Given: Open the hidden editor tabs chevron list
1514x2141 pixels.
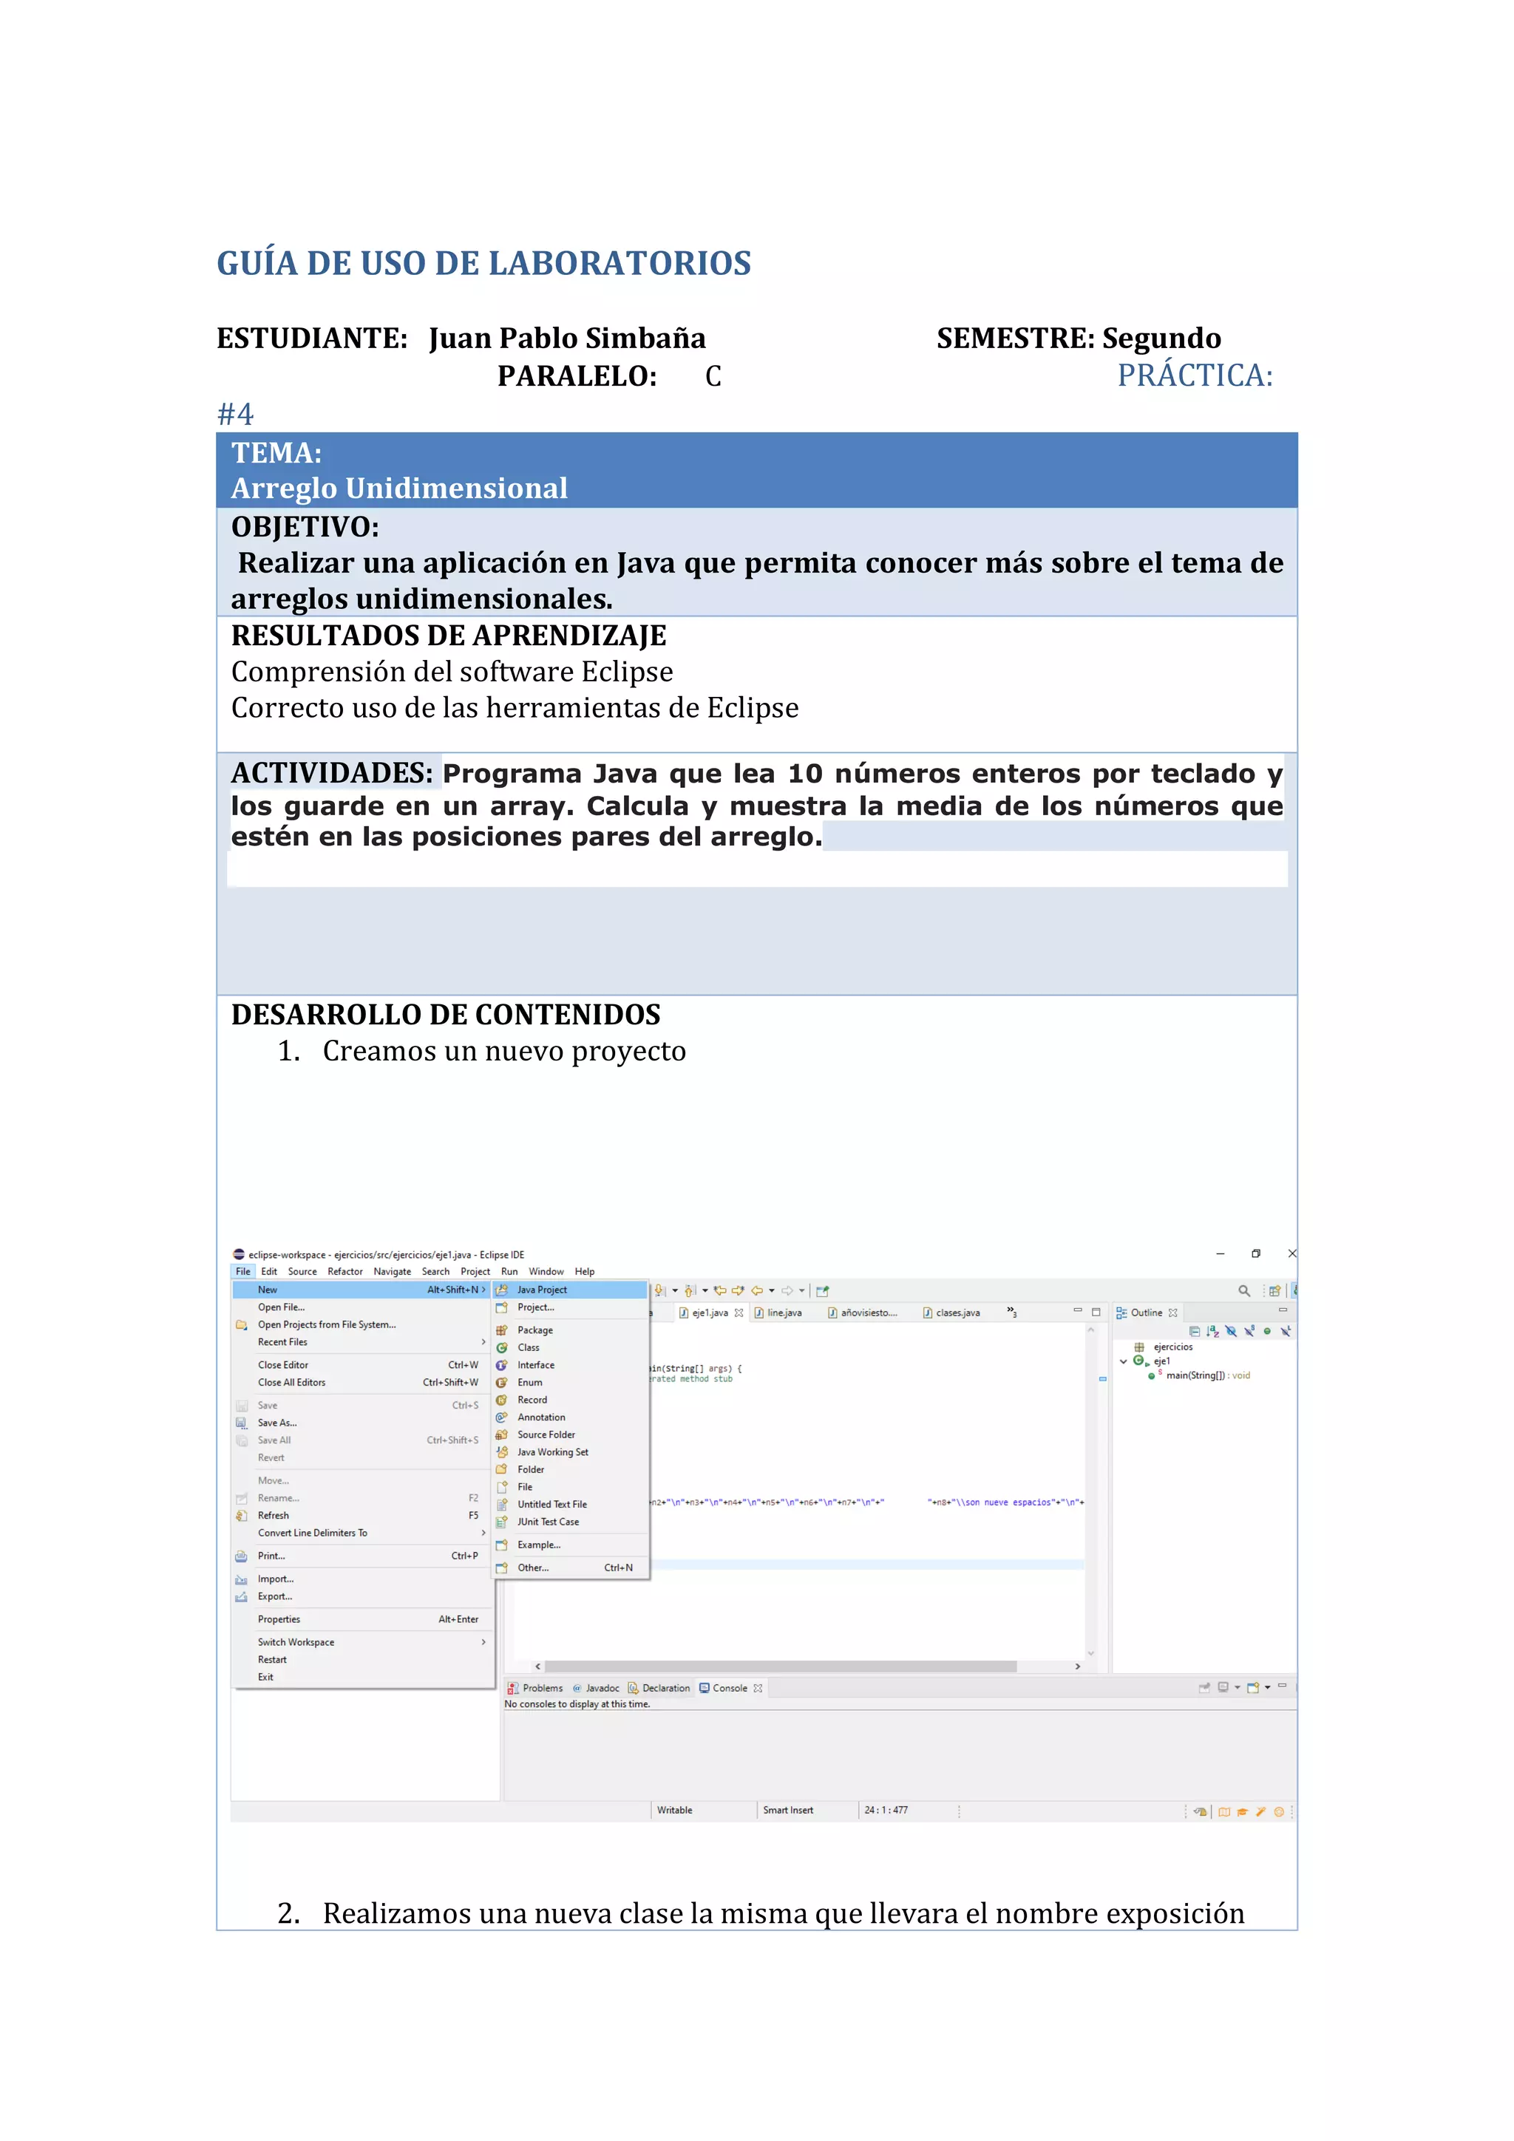Looking at the screenshot, I should pos(1011,1312).
